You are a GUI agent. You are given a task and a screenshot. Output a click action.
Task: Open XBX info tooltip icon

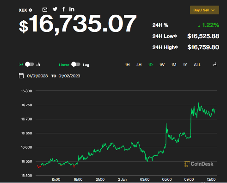[x=31, y=10]
